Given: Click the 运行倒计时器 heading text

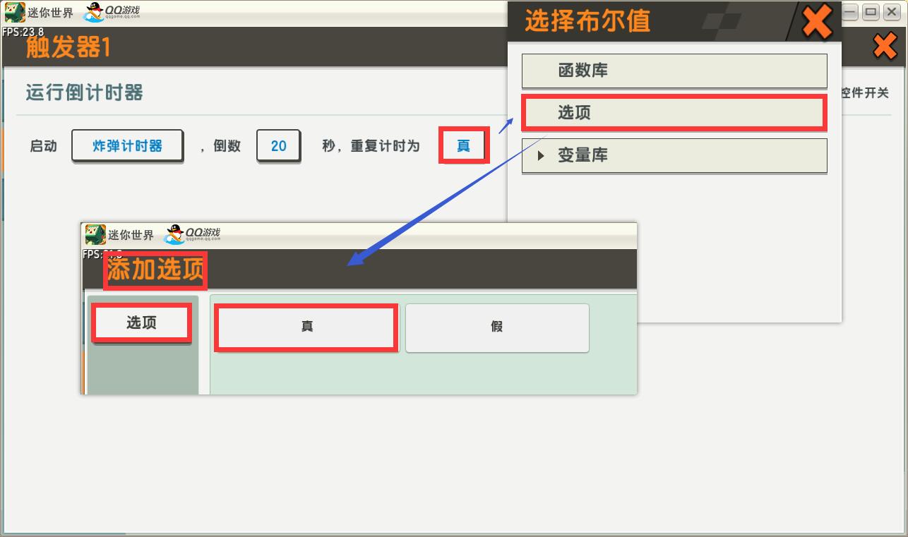Looking at the screenshot, I should pyautogui.click(x=85, y=92).
